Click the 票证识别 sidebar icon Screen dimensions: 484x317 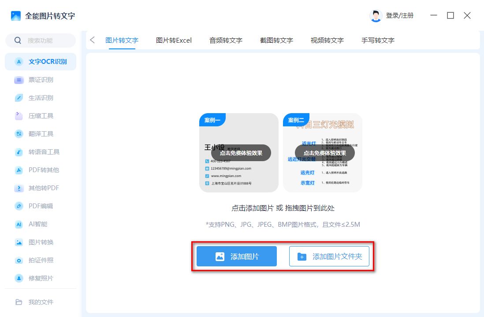point(19,80)
